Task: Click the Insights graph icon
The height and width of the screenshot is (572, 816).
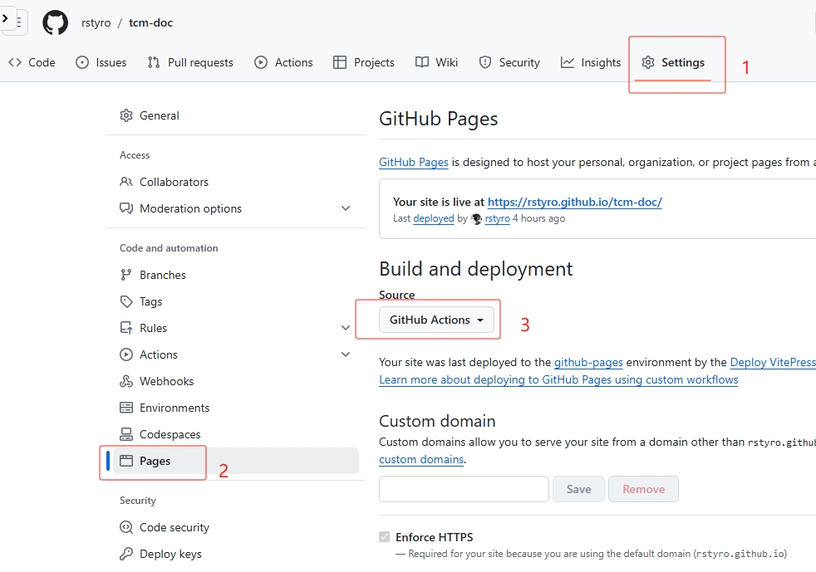Action: tap(568, 62)
